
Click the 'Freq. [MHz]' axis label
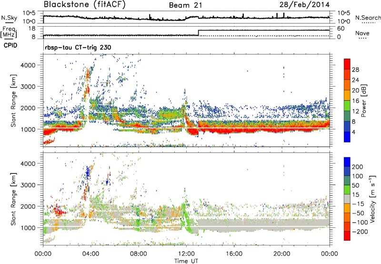[9, 32]
